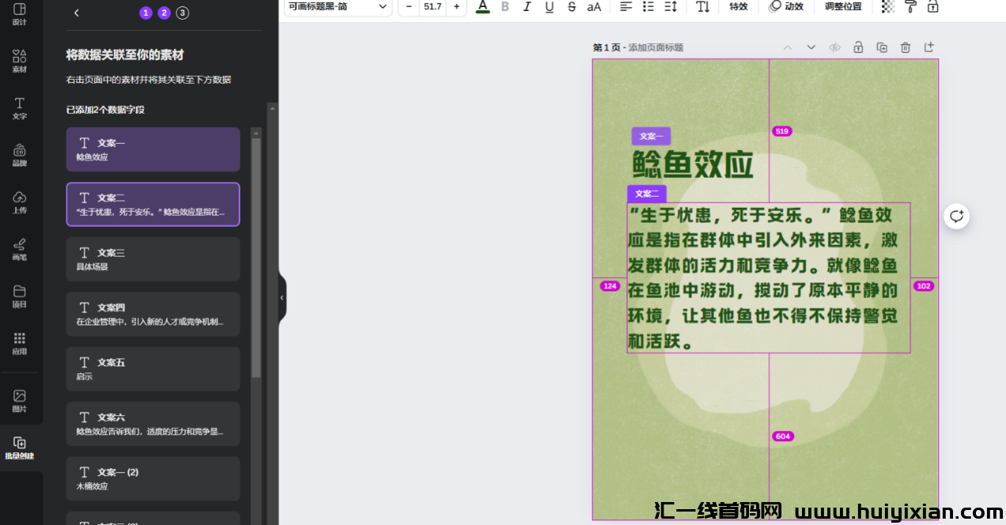The height and width of the screenshot is (525, 1006).
Task: Toggle bold formatting on the text
Action: pos(505,7)
